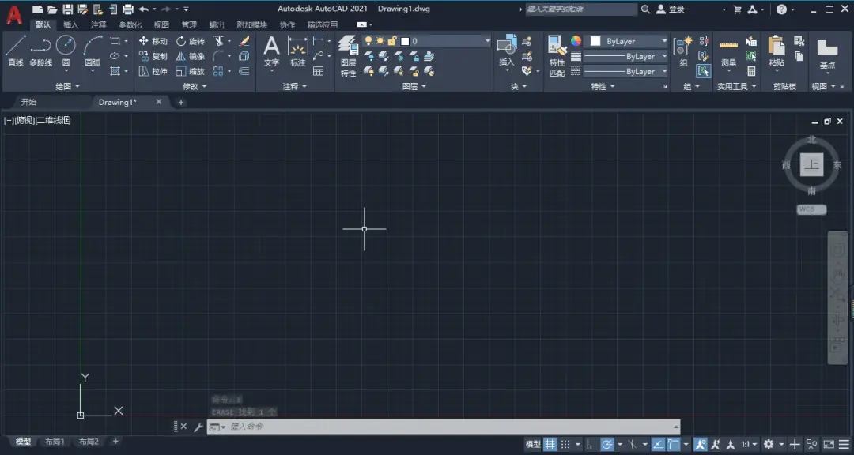Open the quick calculator icon
The width and height of the screenshot is (854, 455).
(752, 71)
